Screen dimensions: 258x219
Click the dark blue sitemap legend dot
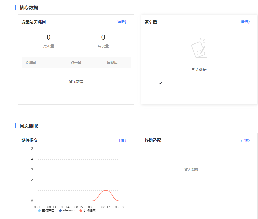pyautogui.click(x=60, y=211)
